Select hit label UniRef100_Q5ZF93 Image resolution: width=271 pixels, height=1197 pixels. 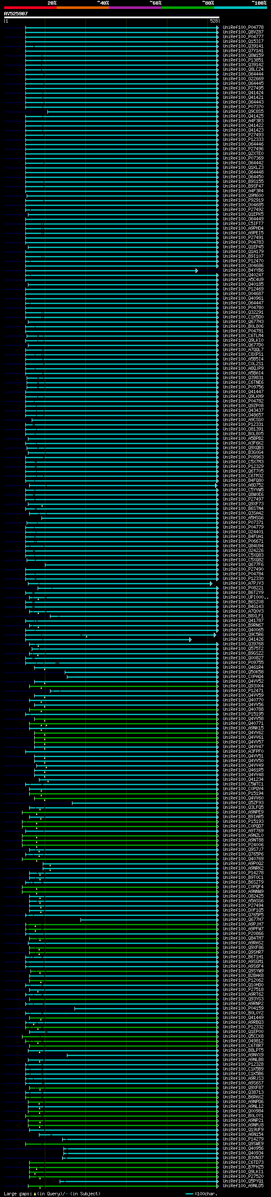(x=243, y=803)
